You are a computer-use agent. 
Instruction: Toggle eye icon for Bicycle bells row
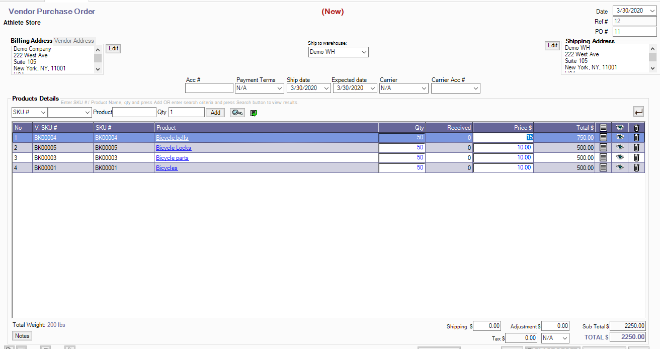point(620,137)
